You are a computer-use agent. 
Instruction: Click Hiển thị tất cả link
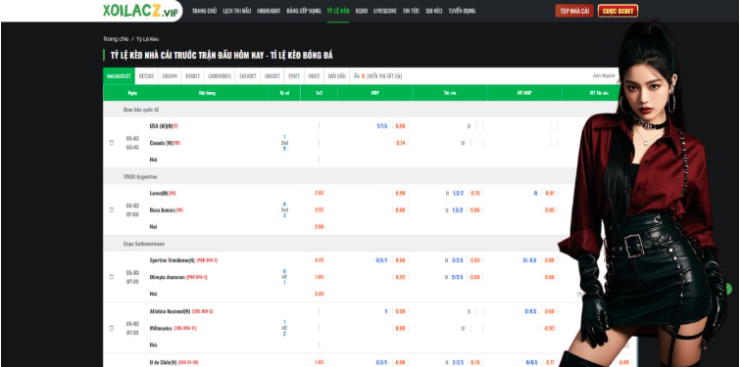pyautogui.click(x=384, y=76)
